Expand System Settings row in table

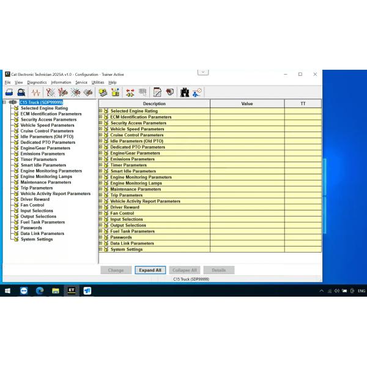point(101,250)
